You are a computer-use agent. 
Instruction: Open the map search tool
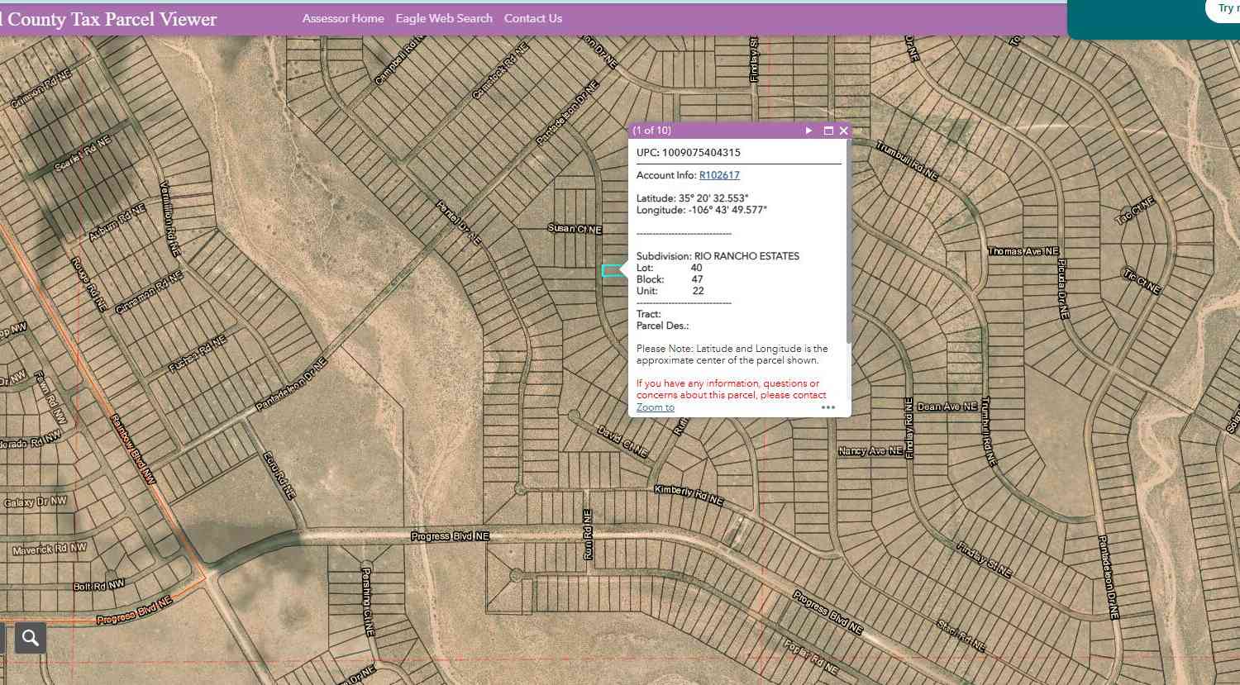click(x=31, y=638)
